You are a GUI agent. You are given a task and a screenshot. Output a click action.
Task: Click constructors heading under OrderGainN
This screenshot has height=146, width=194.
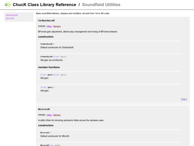coord(46,37)
